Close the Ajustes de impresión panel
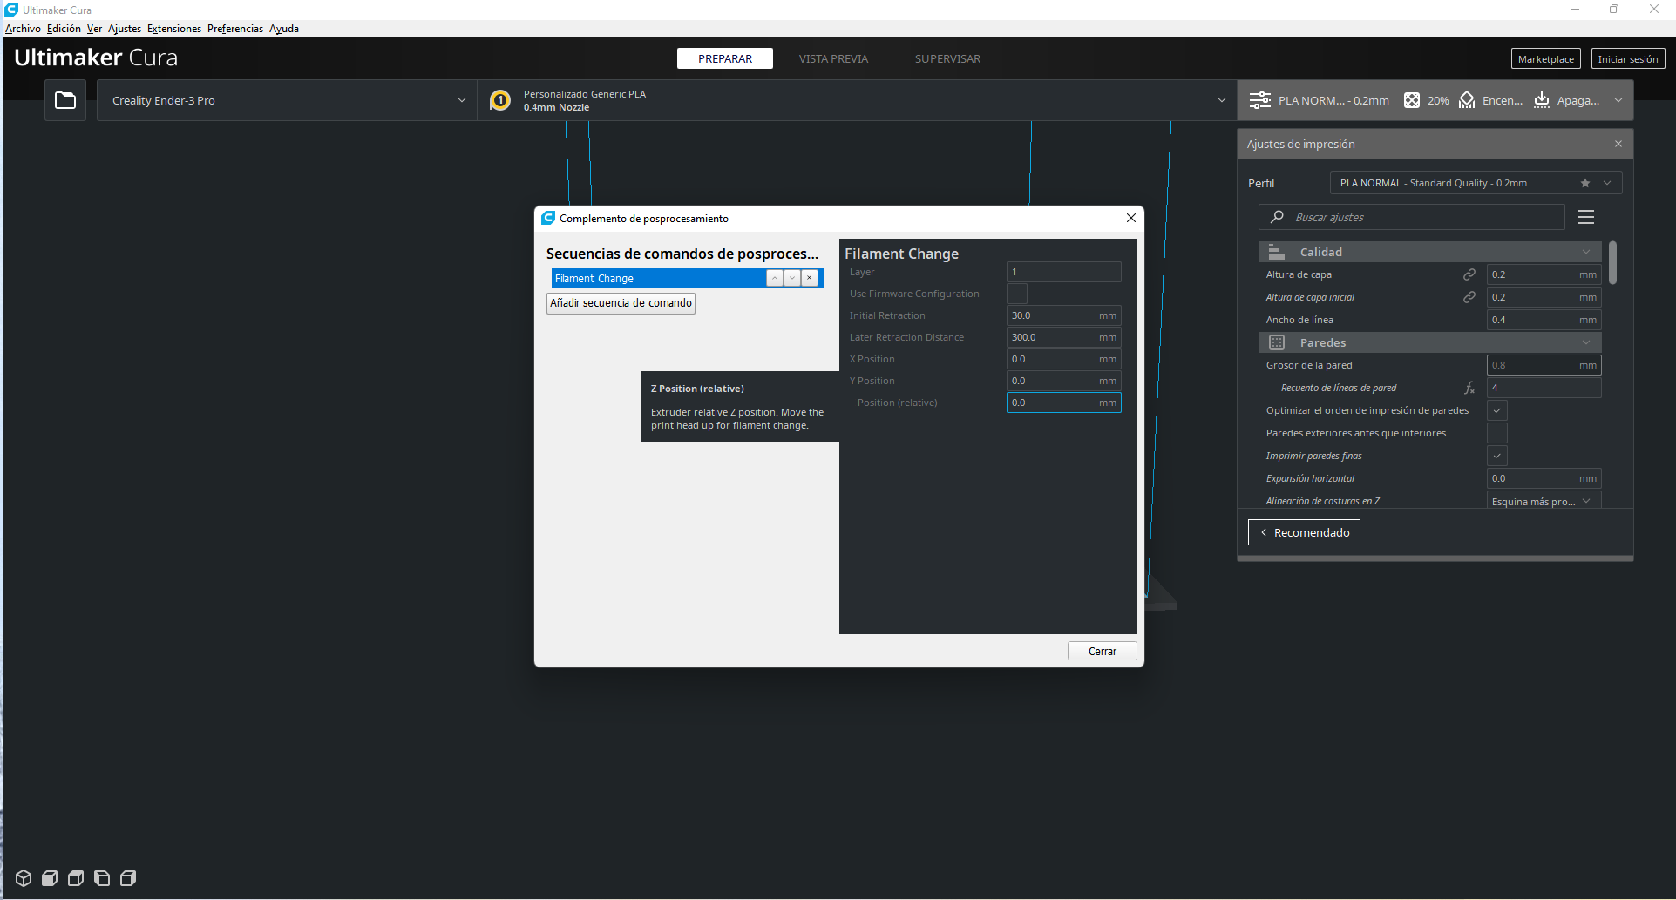Viewport: 1676px width, 900px height. (1618, 144)
